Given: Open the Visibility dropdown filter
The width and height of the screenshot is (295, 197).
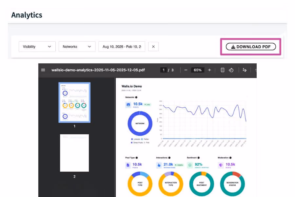Looking at the screenshot, I should (x=37, y=47).
